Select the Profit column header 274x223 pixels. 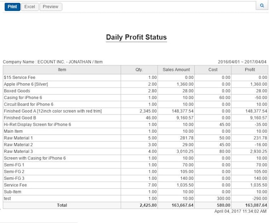click(x=250, y=70)
